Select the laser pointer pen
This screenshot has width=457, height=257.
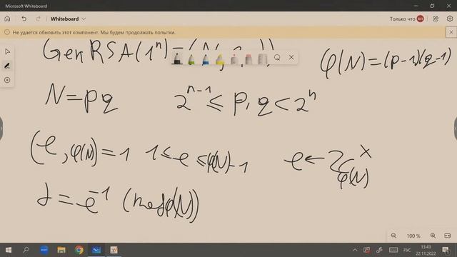234,59
